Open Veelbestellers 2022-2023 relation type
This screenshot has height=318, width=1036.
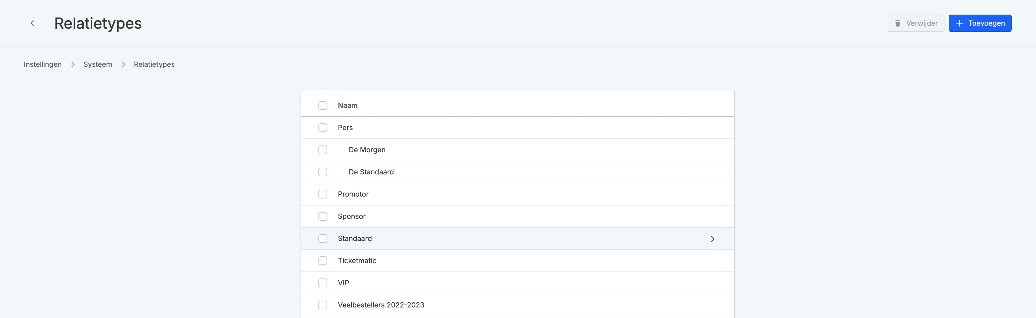(381, 305)
